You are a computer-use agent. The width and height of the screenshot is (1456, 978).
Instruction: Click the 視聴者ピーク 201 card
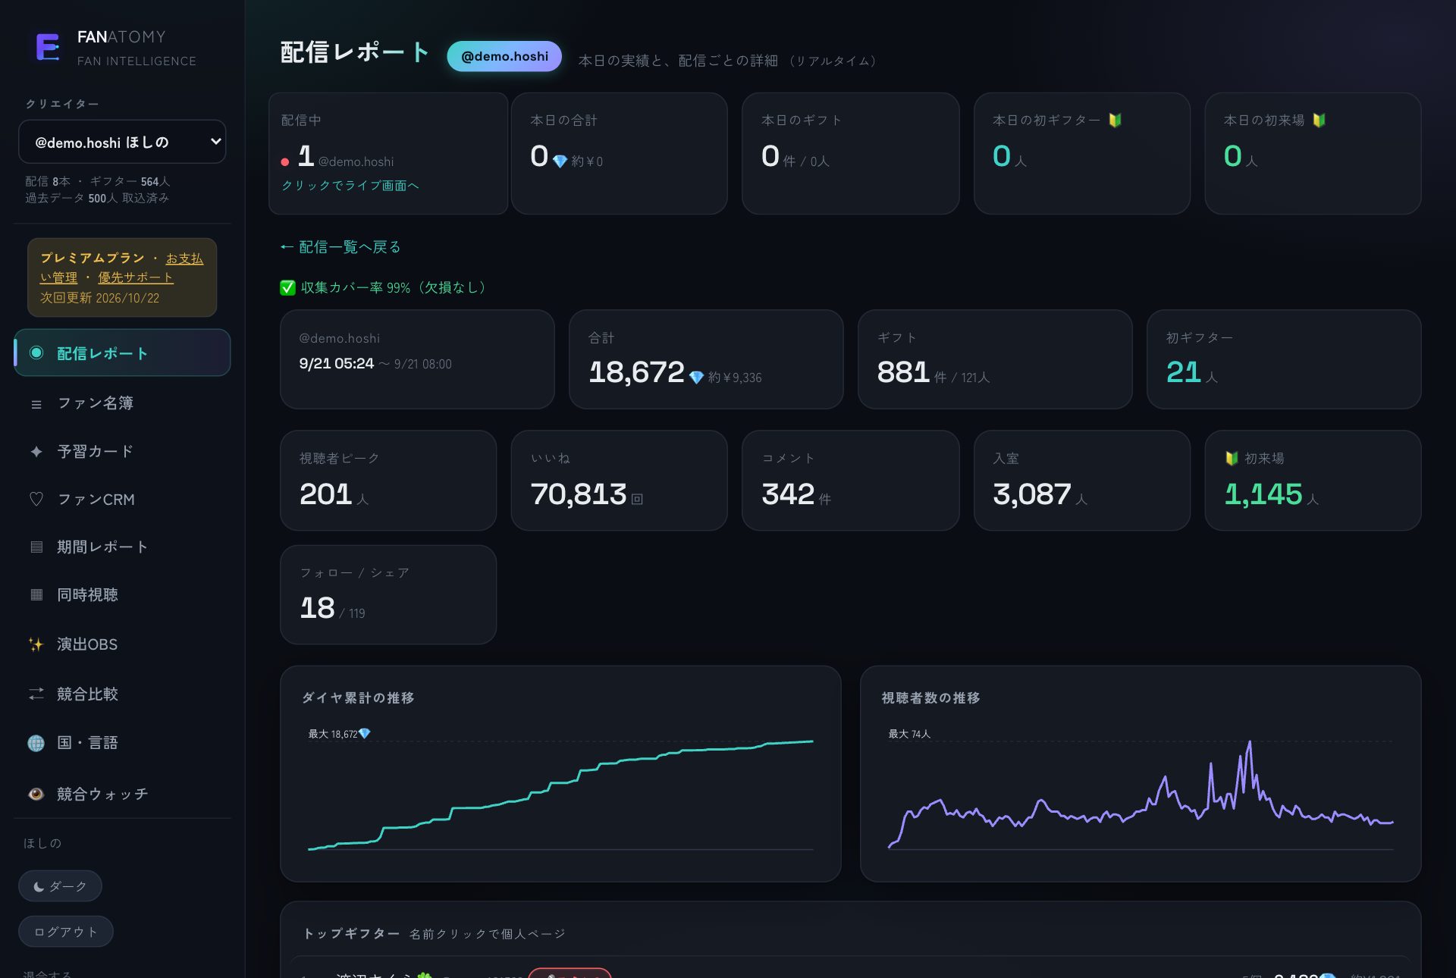388,481
